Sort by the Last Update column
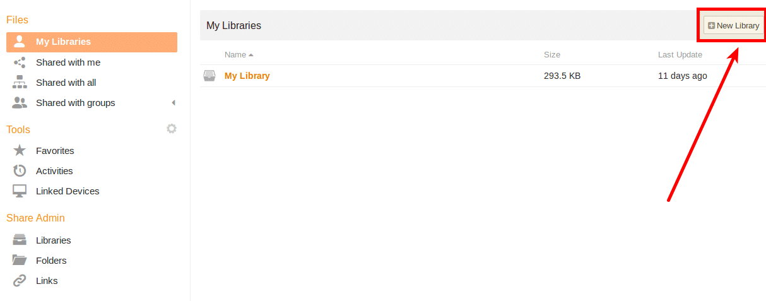The image size is (766, 301). click(680, 55)
